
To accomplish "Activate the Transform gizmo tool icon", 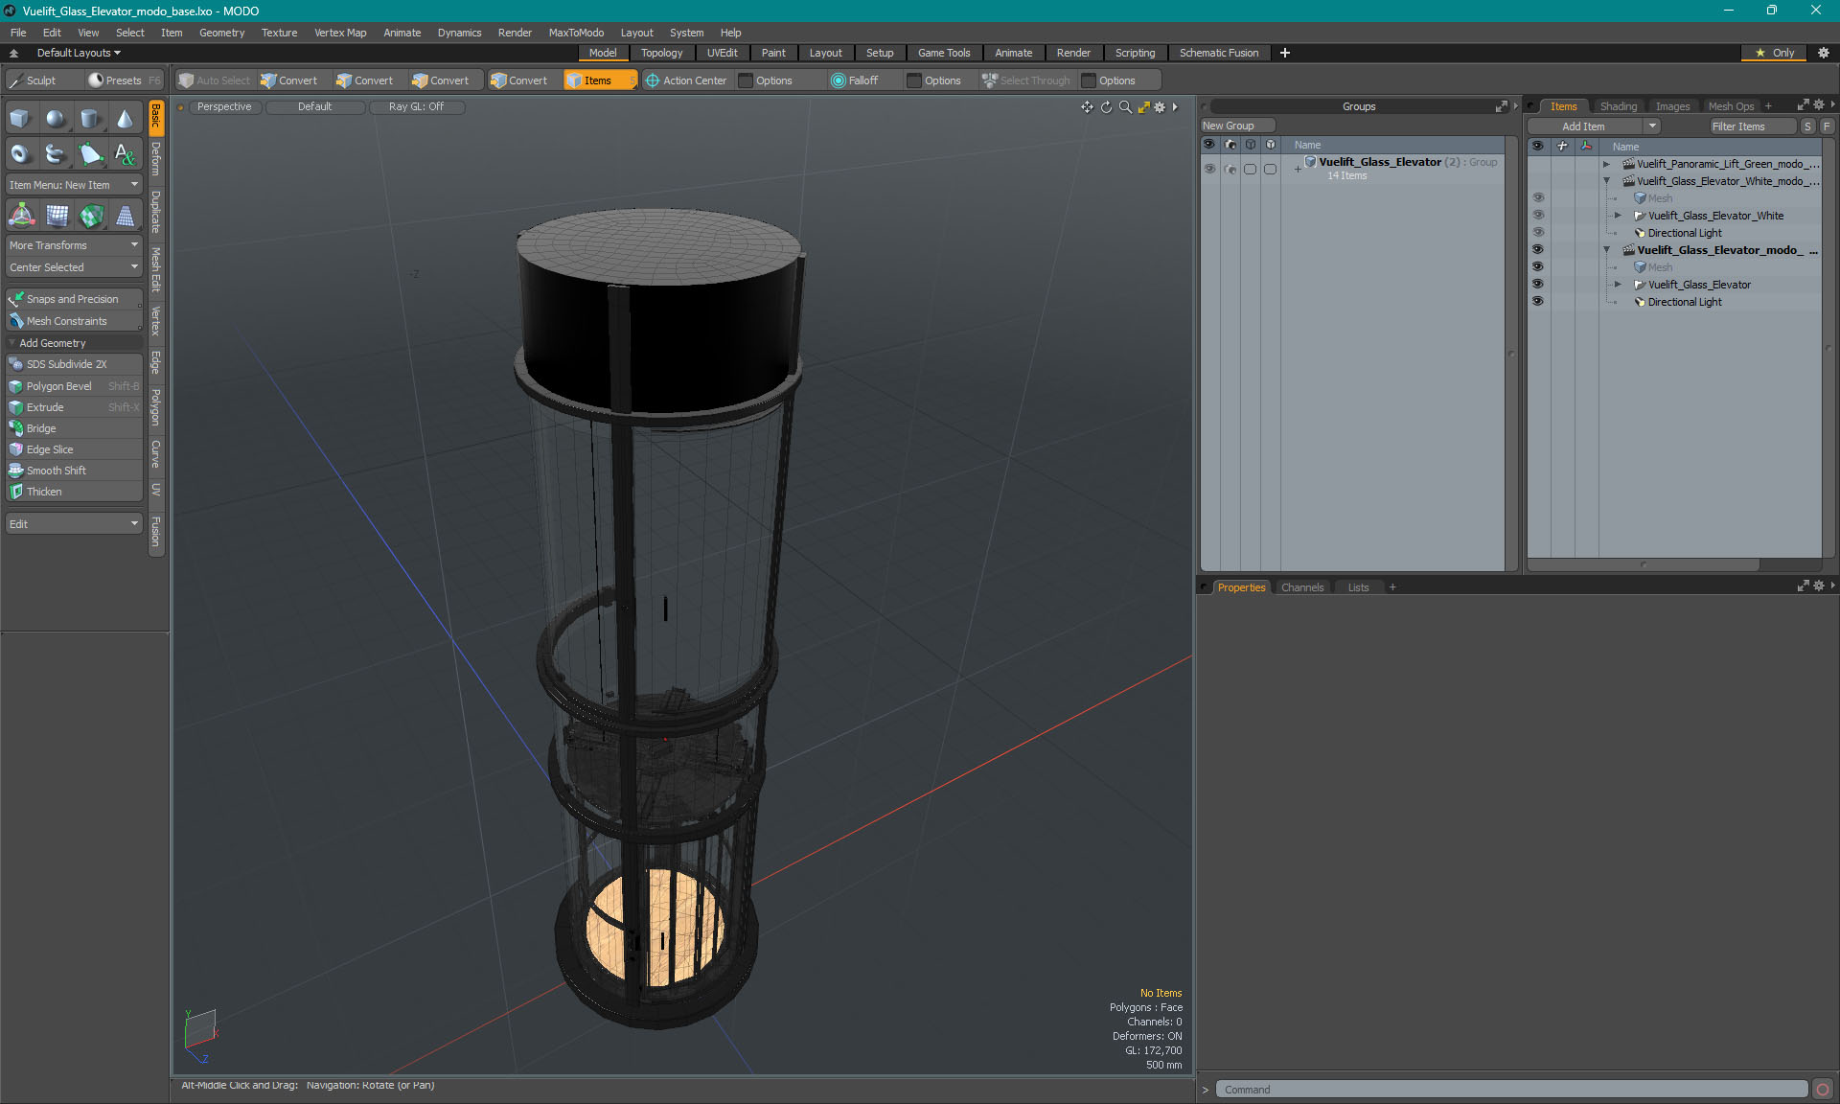I will tap(21, 216).
